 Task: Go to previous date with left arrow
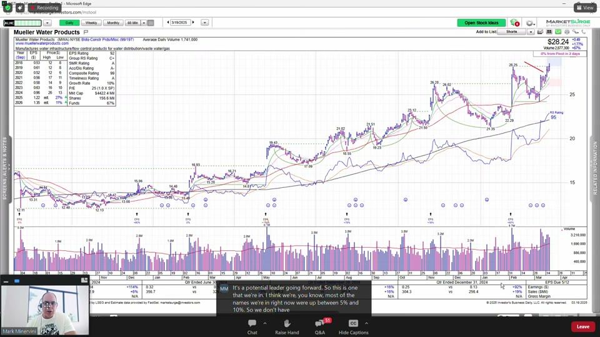168,22
